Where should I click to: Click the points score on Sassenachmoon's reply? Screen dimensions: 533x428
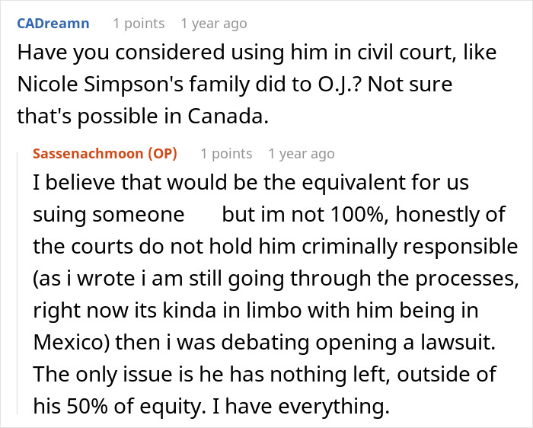(226, 154)
